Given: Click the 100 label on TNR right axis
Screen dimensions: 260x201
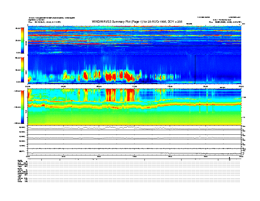Looking at the screenshot, I should (x=244, y=97).
